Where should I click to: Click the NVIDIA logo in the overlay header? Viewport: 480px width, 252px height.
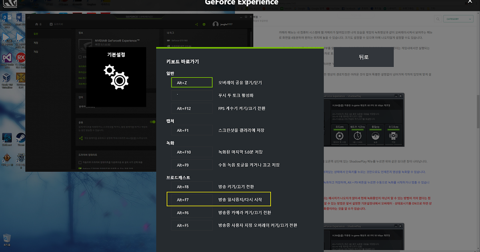[x=10, y=4]
